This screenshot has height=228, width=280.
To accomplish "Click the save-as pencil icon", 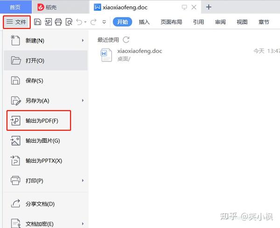I will pos(16,100).
